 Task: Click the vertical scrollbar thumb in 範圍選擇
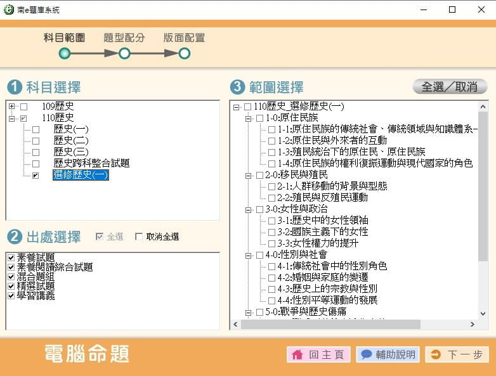[483, 186]
